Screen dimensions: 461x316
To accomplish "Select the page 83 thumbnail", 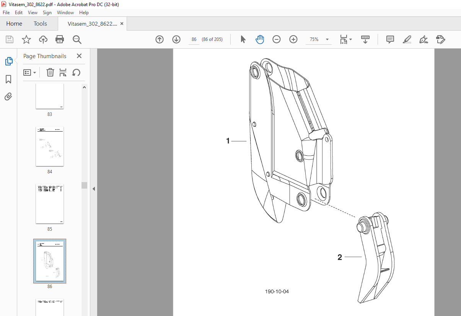I will (50, 96).
